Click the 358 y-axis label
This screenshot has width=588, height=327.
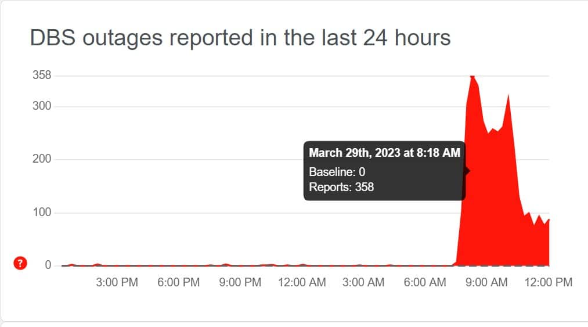tap(42, 75)
